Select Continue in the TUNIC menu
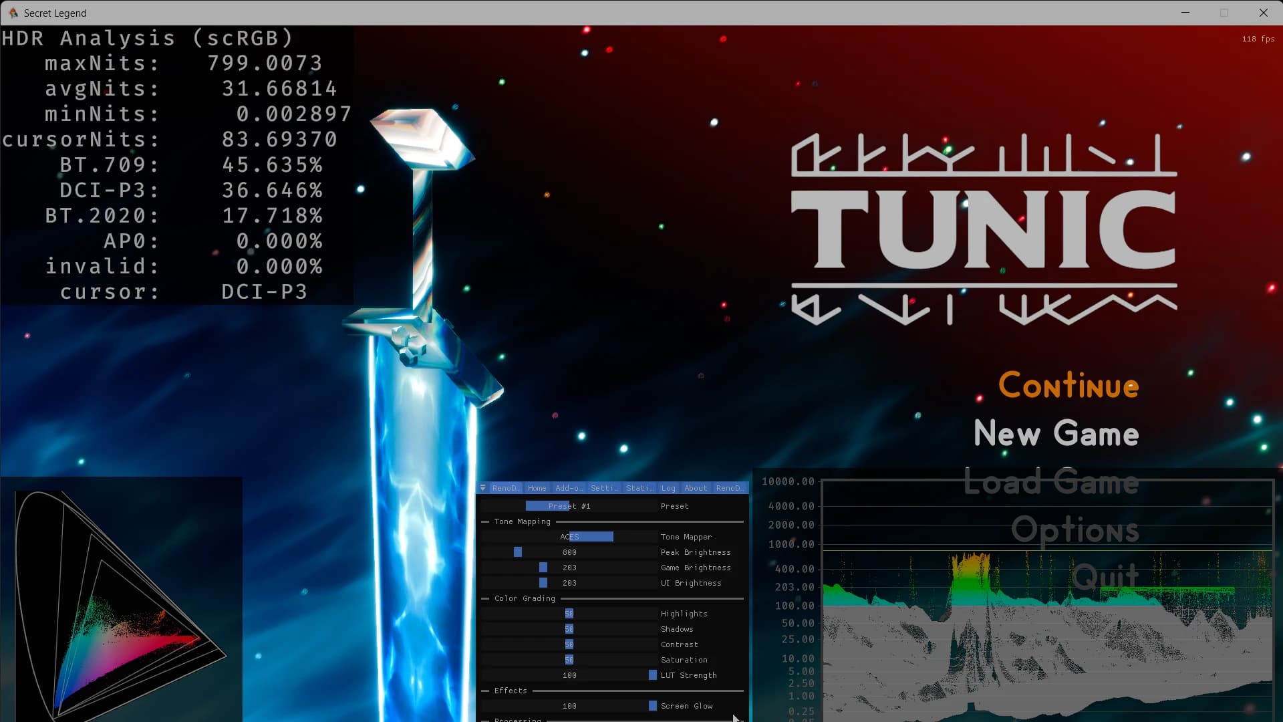This screenshot has height=722, width=1283. click(x=1068, y=385)
